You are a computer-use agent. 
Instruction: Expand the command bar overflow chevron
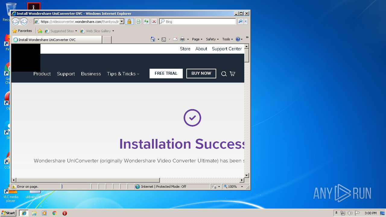[x=247, y=37]
